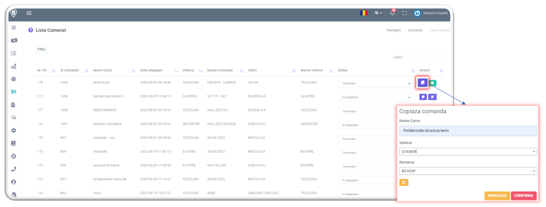Open the Dispecer Kopilot user menu

[431, 13]
